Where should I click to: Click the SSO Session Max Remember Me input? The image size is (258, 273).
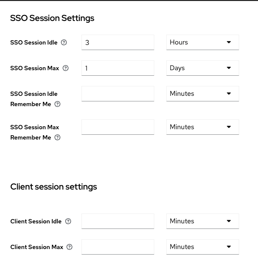[118, 127]
